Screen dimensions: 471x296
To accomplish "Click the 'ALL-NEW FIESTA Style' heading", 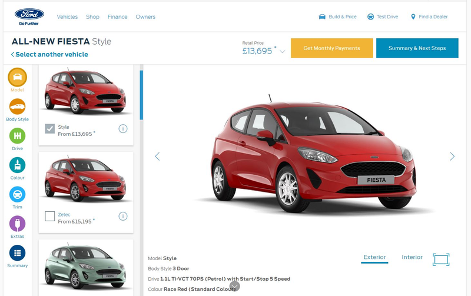I will (x=61, y=41).
